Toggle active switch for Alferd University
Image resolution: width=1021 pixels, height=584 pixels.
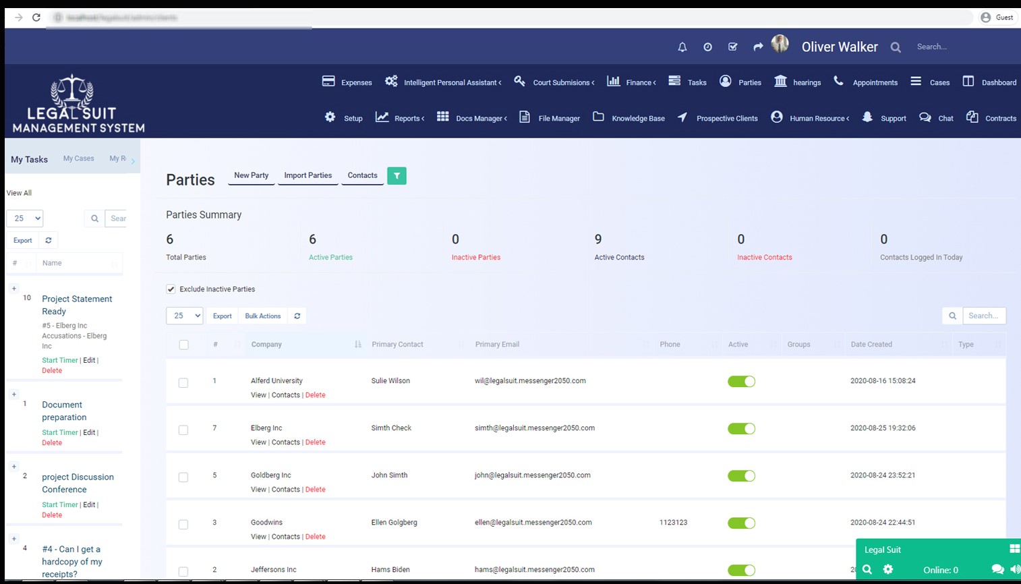(x=741, y=382)
